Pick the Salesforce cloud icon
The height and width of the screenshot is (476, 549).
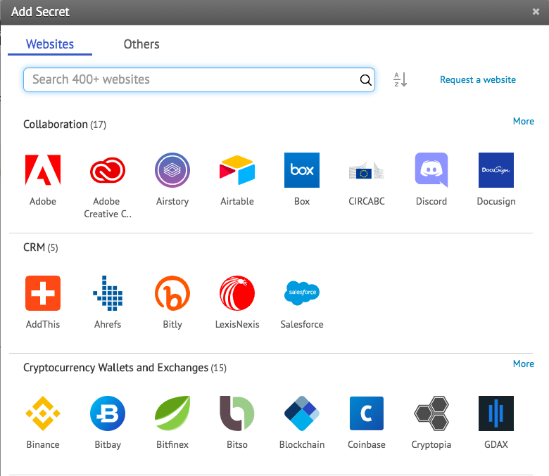(x=302, y=293)
